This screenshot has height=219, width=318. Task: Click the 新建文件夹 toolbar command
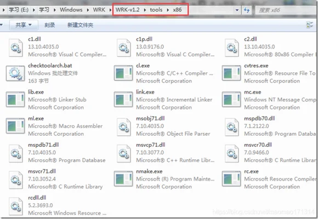click(x=80, y=25)
